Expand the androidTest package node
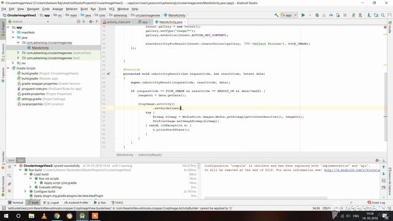Image resolution: width=393 pixels, height=221 pixels. [18, 53]
